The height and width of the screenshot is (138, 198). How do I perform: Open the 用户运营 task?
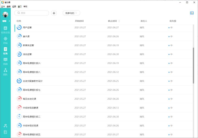pyautogui.click(x=27, y=28)
